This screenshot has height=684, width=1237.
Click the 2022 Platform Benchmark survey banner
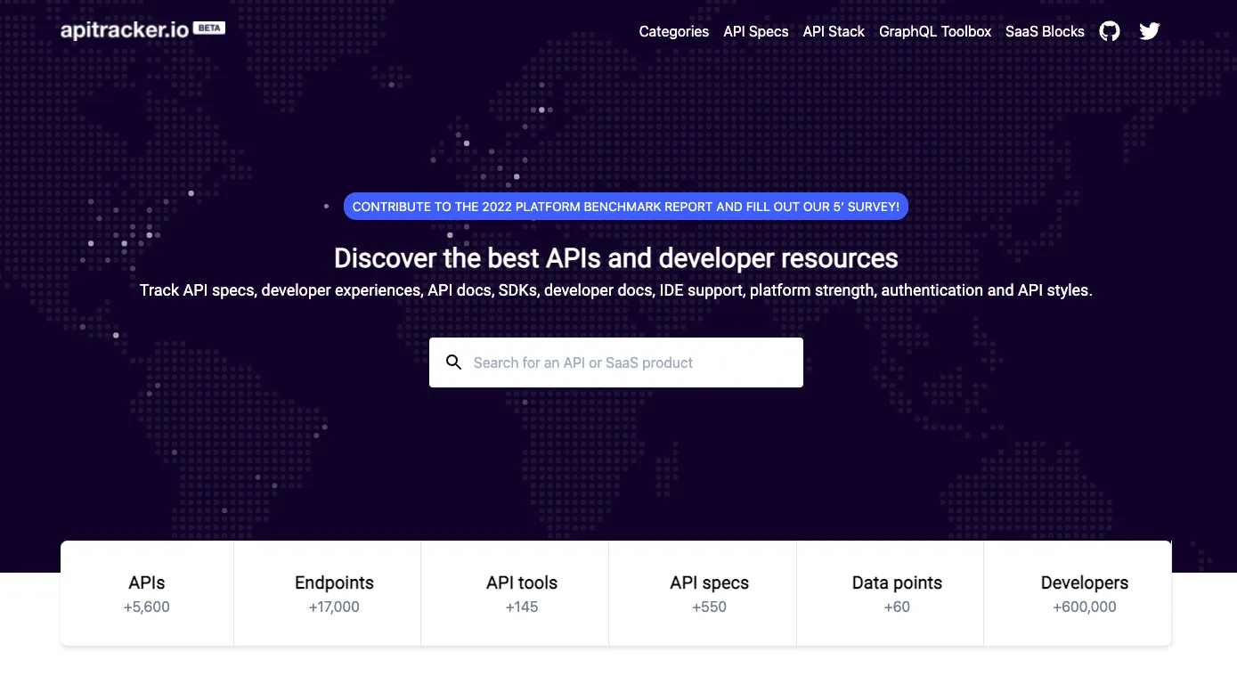pyautogui.click(x=626, y=207)
